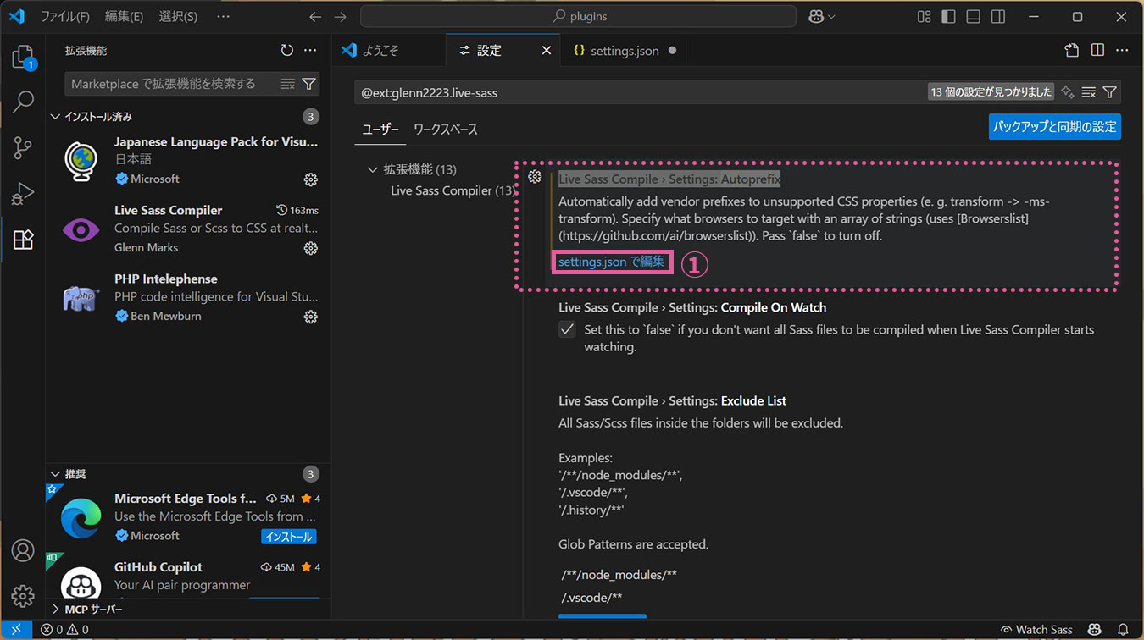
Task: Open errors and warnings counter in status bar
Action: pos(64,630)
